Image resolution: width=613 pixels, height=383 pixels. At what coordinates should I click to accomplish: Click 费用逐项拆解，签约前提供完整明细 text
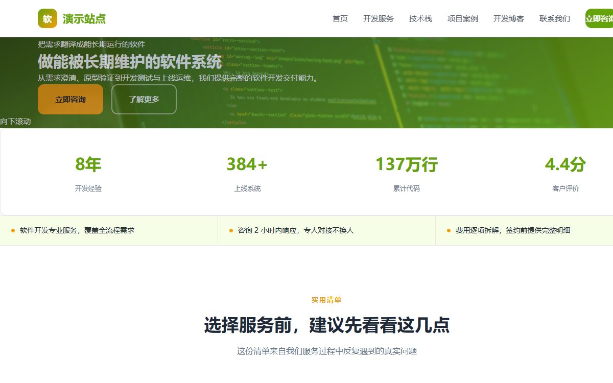coord(513,230)
